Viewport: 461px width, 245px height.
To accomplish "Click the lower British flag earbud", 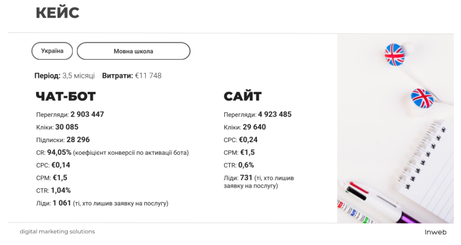I will (x=422, y=98).
